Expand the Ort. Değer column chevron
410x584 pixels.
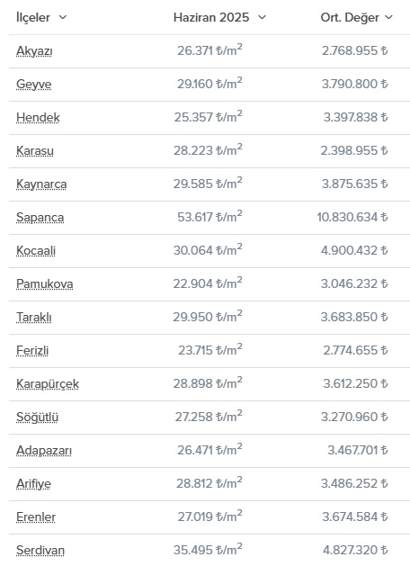388,17
